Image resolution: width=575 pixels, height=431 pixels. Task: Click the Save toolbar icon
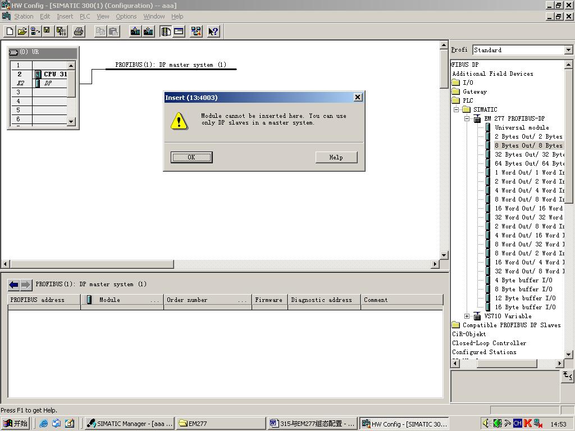(47, 31)
